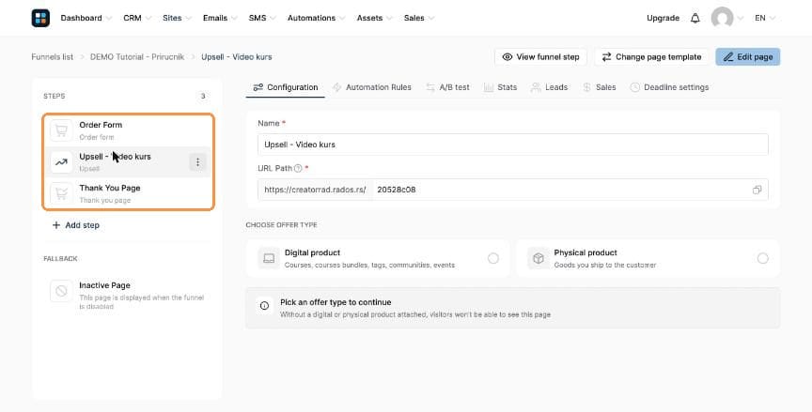Go to Funnels list breadcrumb

pyautogui.click(x=53, y=57)
